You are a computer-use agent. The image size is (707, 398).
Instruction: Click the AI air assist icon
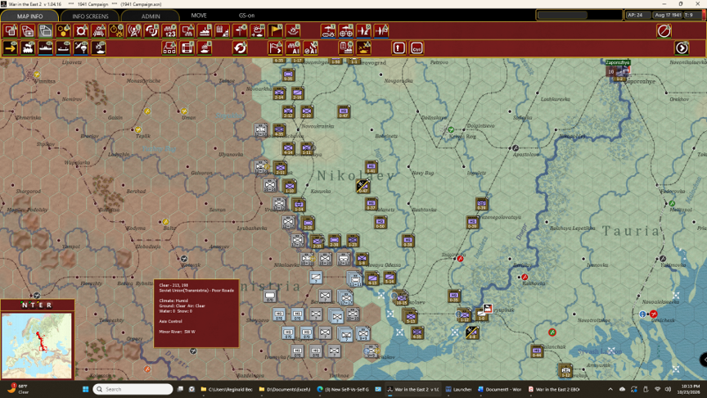click(311, 47)
